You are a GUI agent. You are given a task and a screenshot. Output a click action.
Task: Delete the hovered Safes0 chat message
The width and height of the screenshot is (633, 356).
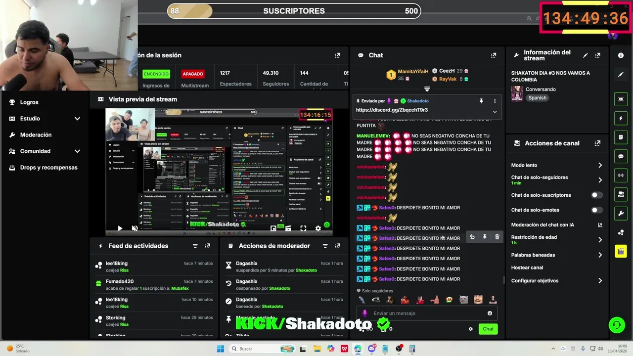497,237
